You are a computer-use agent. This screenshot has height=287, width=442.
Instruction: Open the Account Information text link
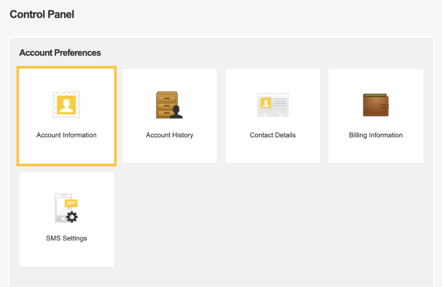(66, 135)
